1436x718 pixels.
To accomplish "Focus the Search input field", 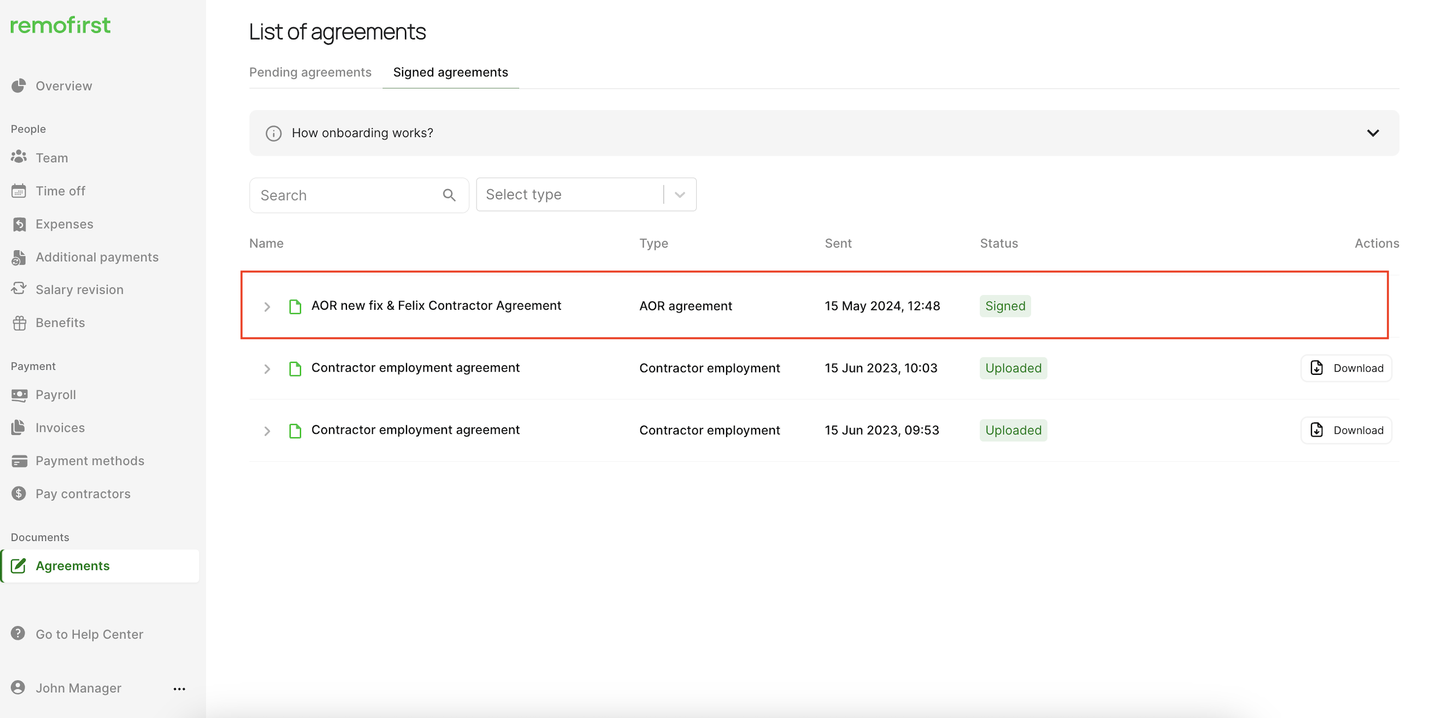I will click(x=346, y=195).
